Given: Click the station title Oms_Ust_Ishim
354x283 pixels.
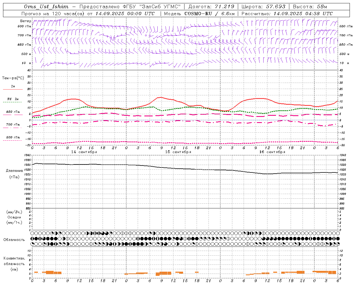Looking at the screenshot, I should coord(46,7).
